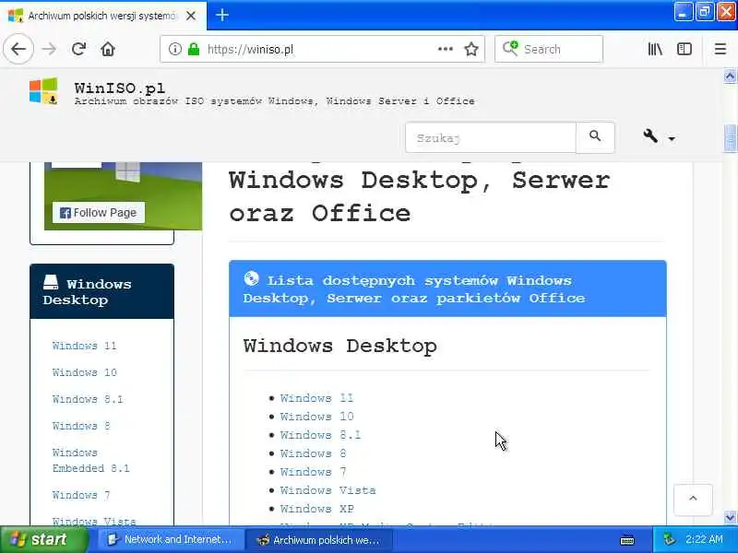Screen dimensions: 738x553
Task: Toggle the sidebar view icon
Action: (684, 49)
